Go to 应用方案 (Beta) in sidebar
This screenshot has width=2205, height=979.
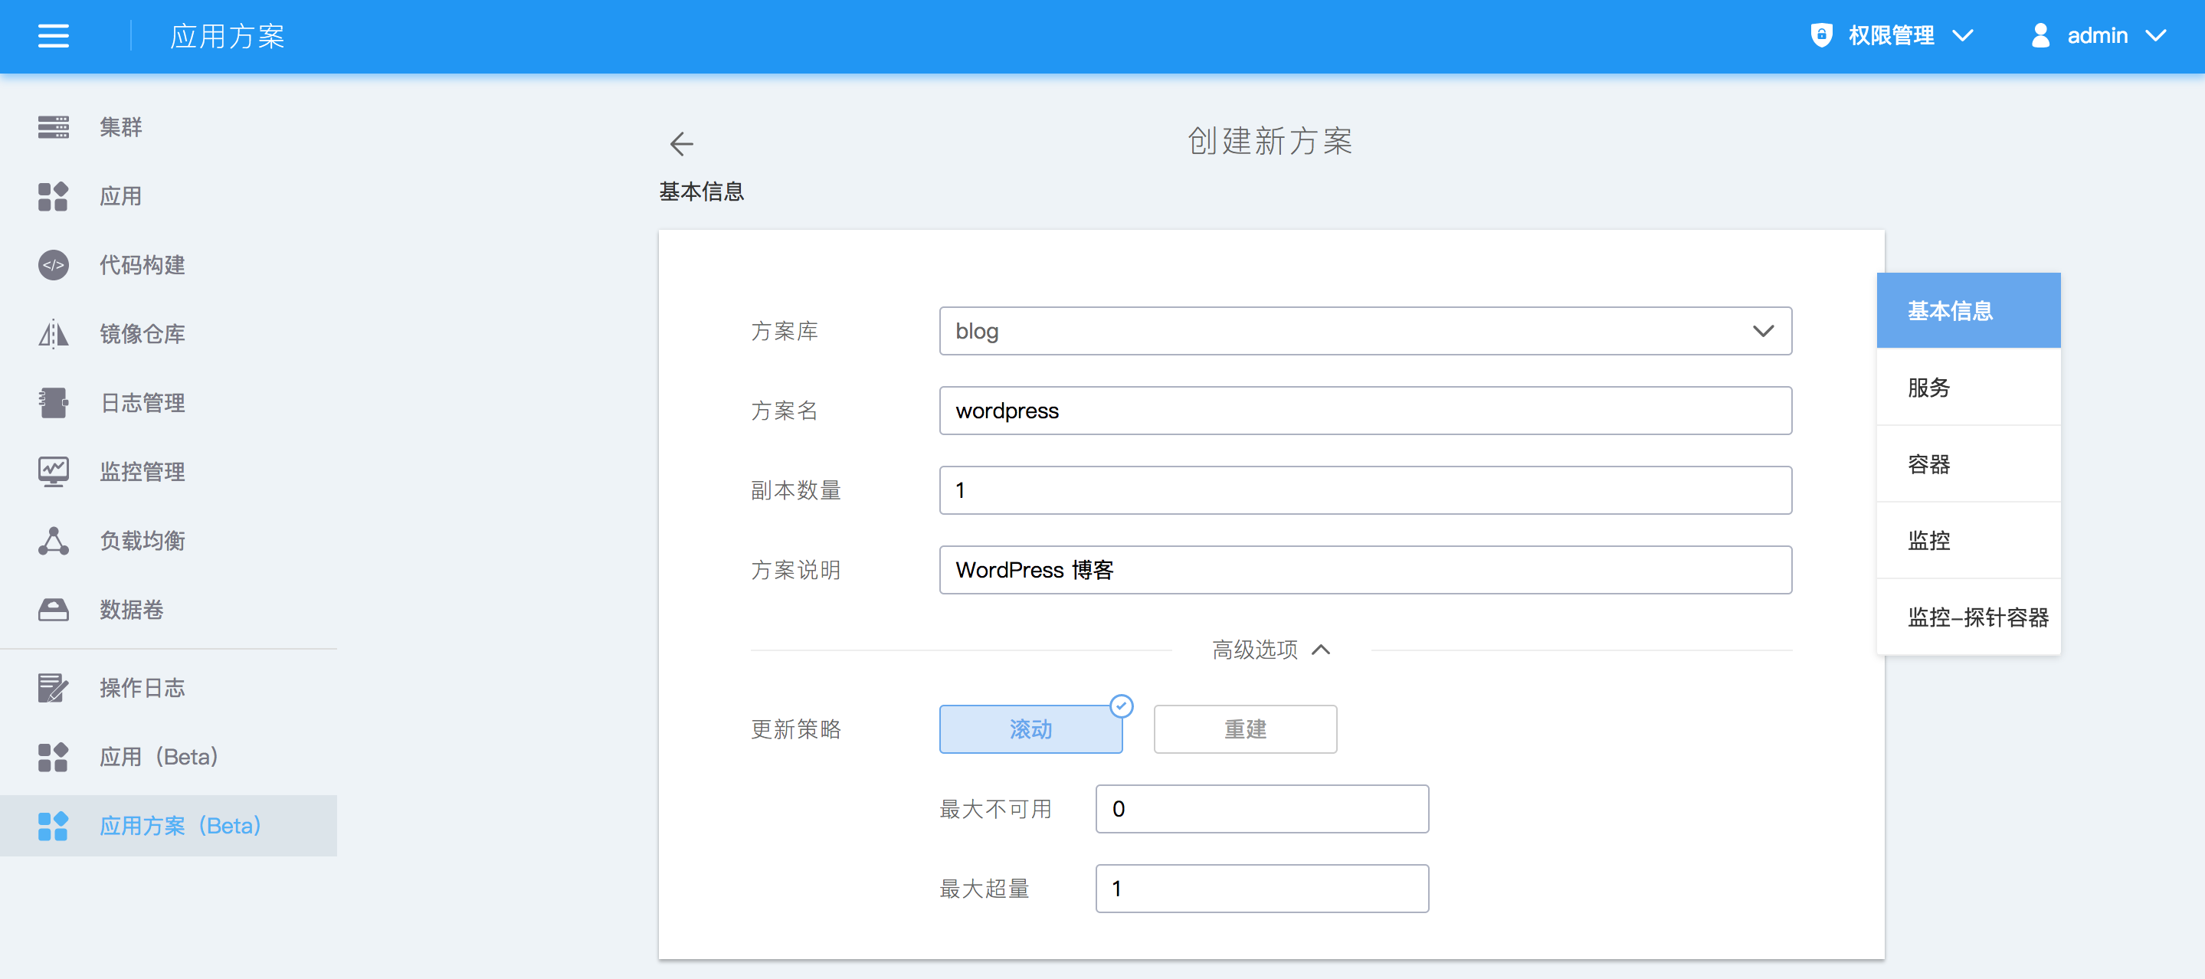(x=180, y=826)
